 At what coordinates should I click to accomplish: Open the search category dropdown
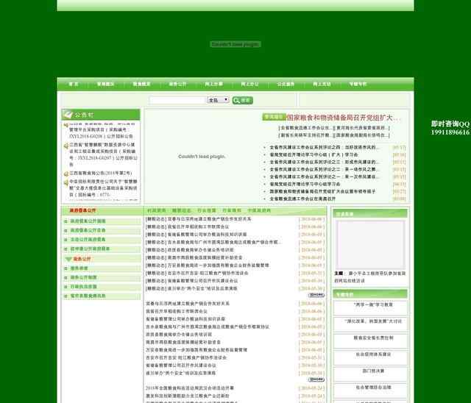tap(218, 100)
